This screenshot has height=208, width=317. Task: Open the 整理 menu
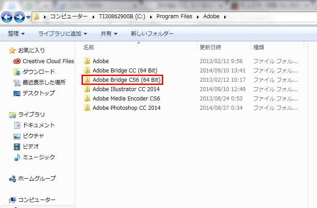pyautogui.click(x=16, y=33)
